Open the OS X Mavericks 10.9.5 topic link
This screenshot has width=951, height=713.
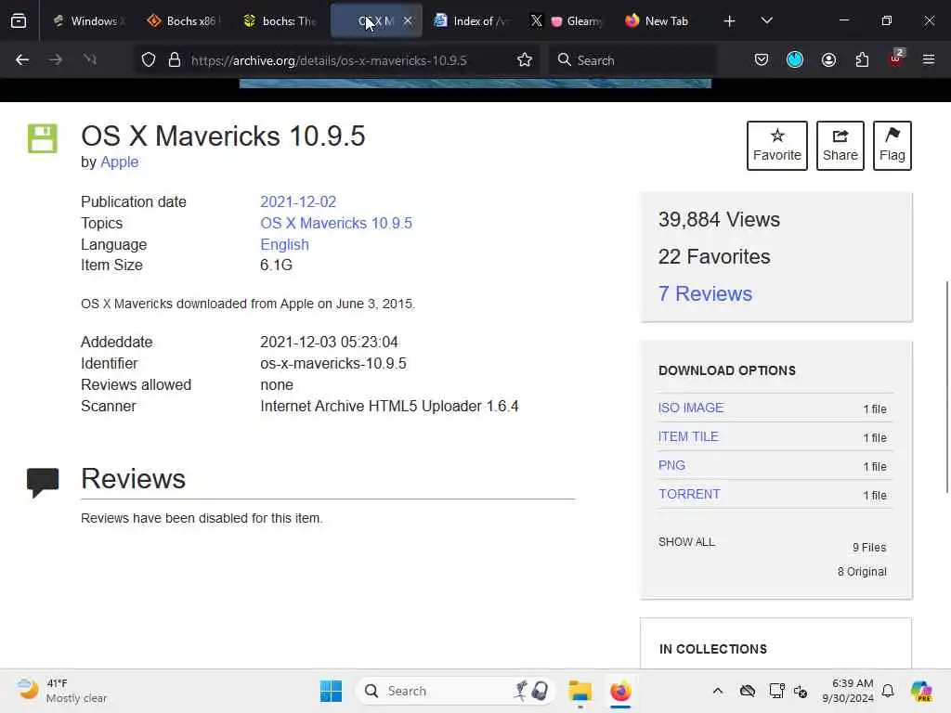pyautogui.click(x=336, y=223)
